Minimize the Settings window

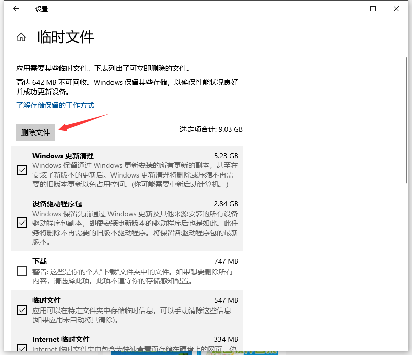[x=350, y=9]
